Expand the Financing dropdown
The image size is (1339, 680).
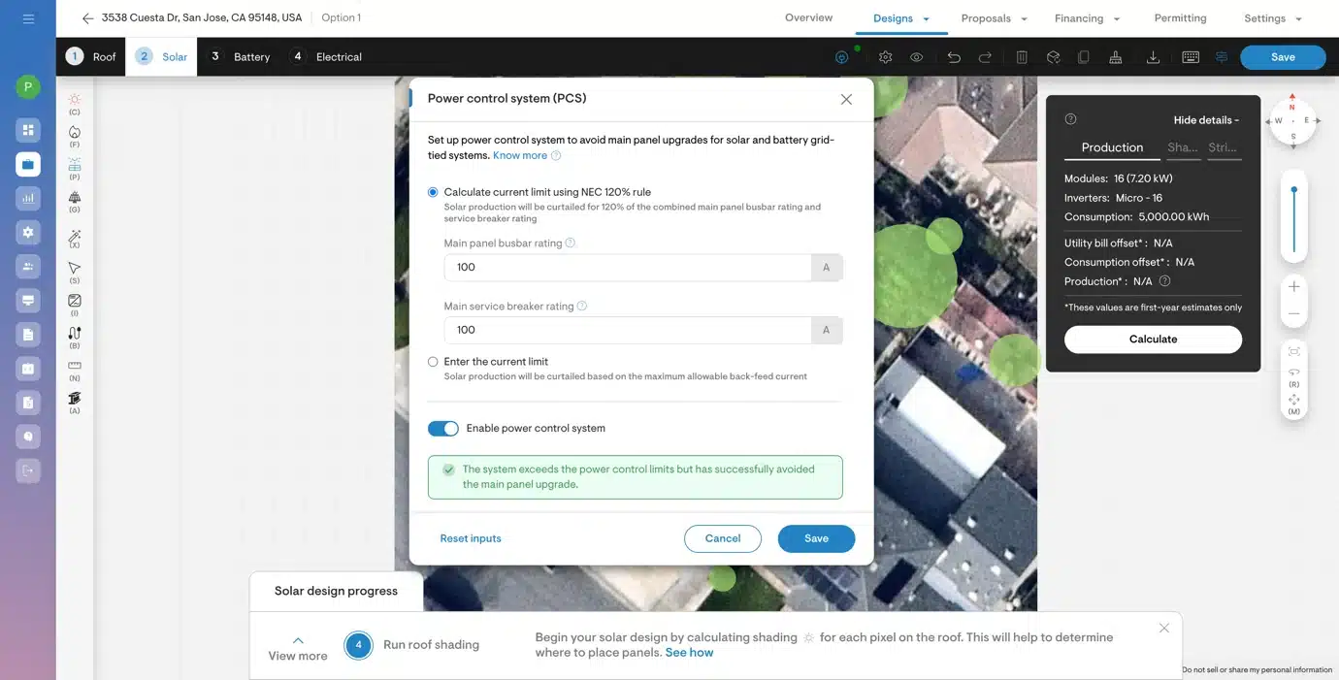[1087, 18]
